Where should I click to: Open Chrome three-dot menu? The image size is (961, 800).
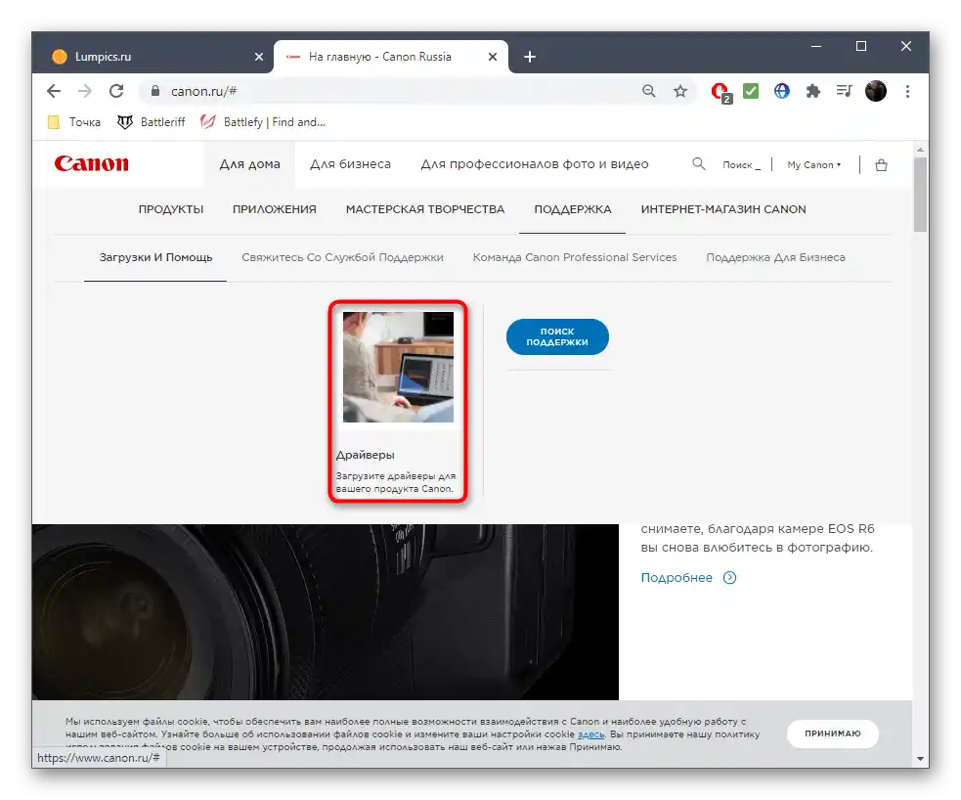click(907, 91)
